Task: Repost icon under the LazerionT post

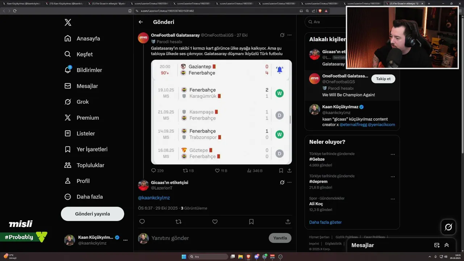Action: tap(178, 221)
